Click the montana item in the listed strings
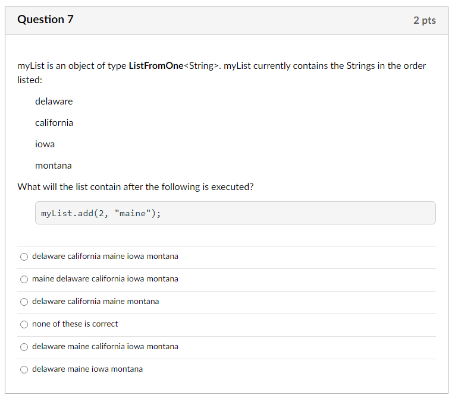Image resolution: width=455 pixels, height=402 pixels. click(x=54, y=166)
